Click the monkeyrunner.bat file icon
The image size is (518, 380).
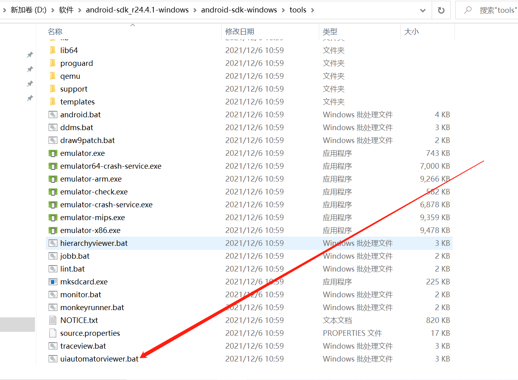click(53, 307)
